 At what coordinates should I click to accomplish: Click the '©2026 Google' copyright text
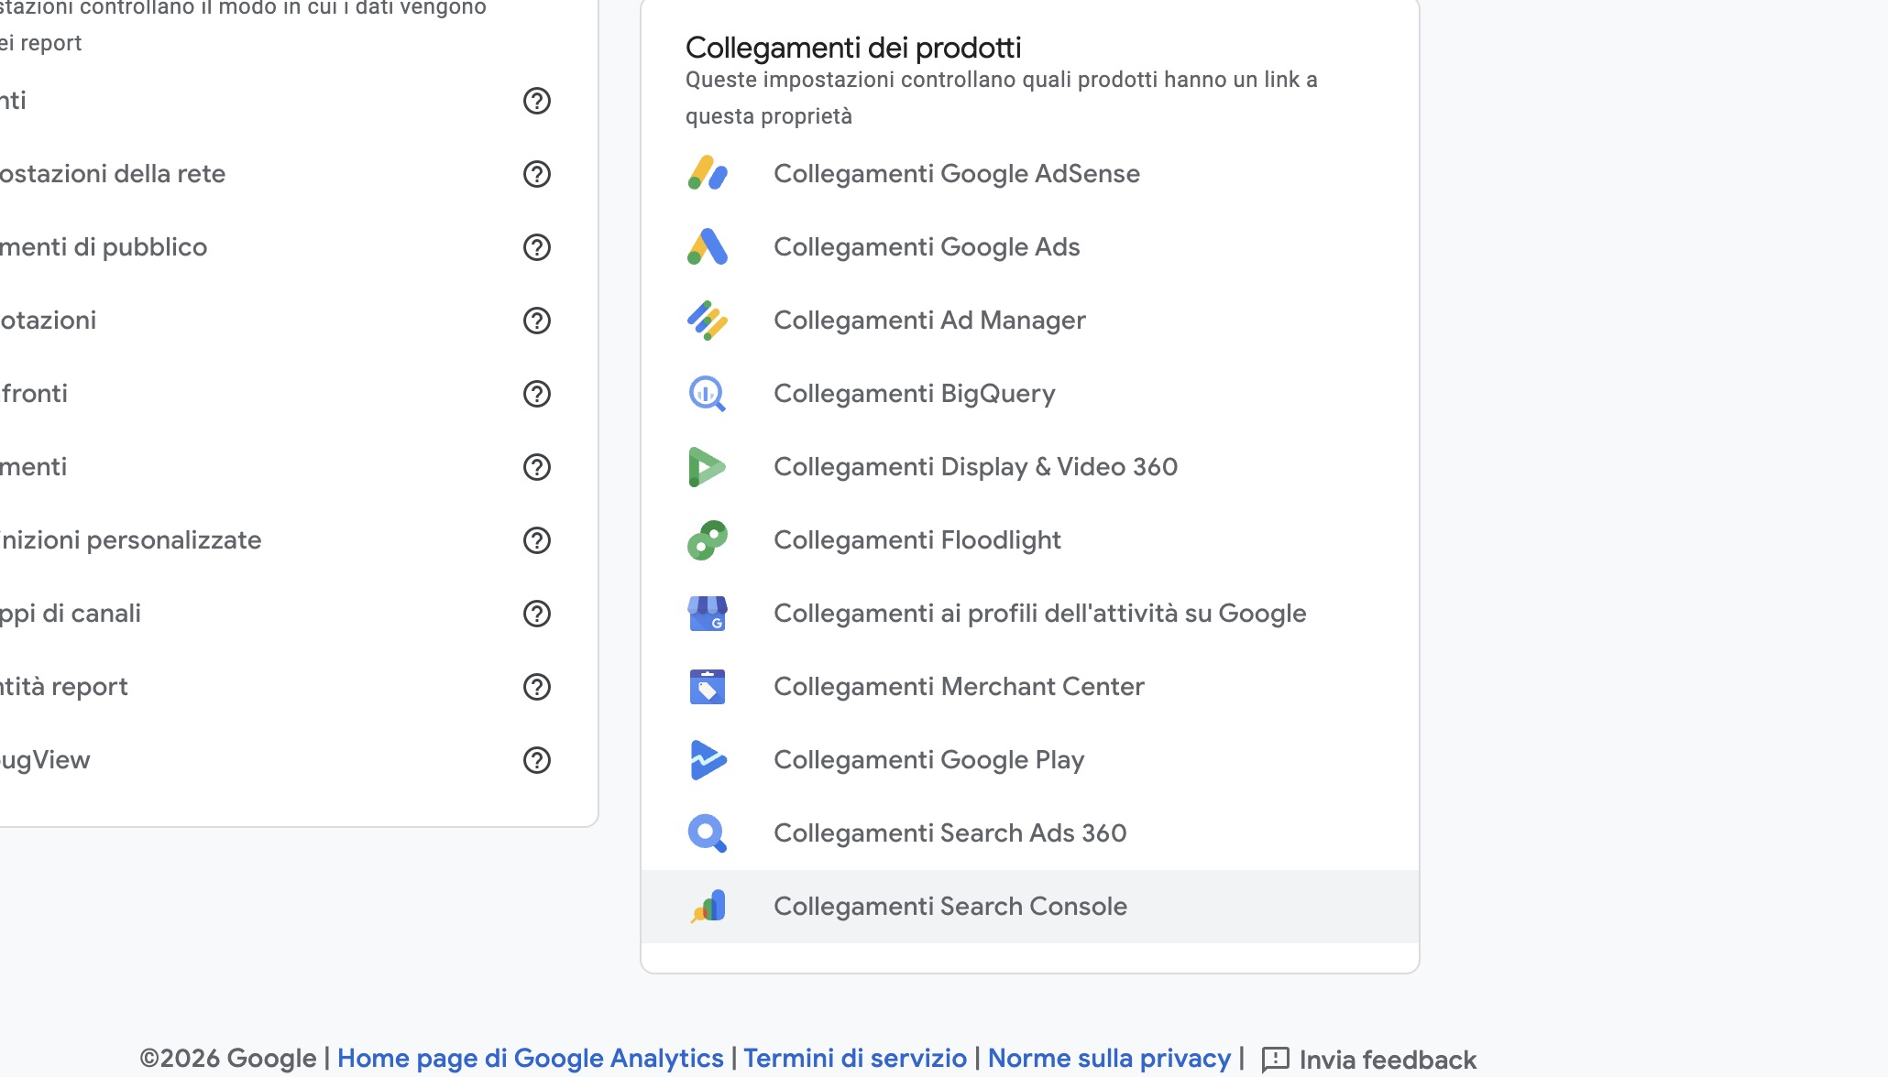(227, 1059)
